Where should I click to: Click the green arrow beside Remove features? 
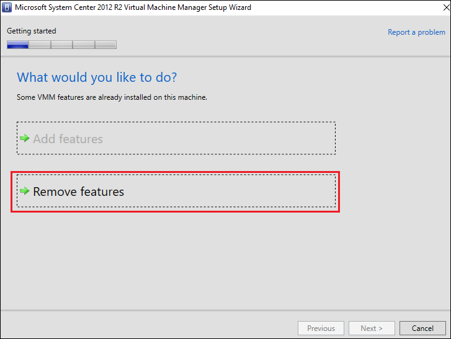point(25,191)
